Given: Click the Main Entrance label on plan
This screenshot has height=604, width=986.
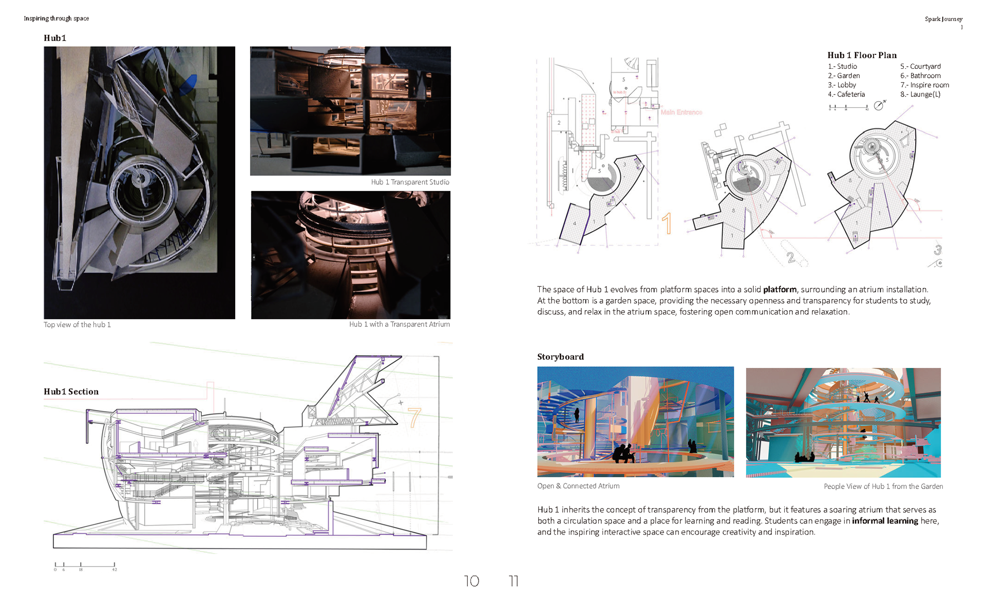Looking at the screenshot, I should [x=681, y=112].
